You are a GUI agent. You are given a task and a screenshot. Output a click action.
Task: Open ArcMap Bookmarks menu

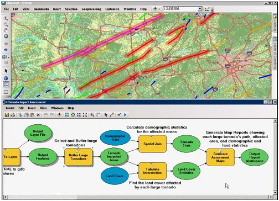point(41,9)
